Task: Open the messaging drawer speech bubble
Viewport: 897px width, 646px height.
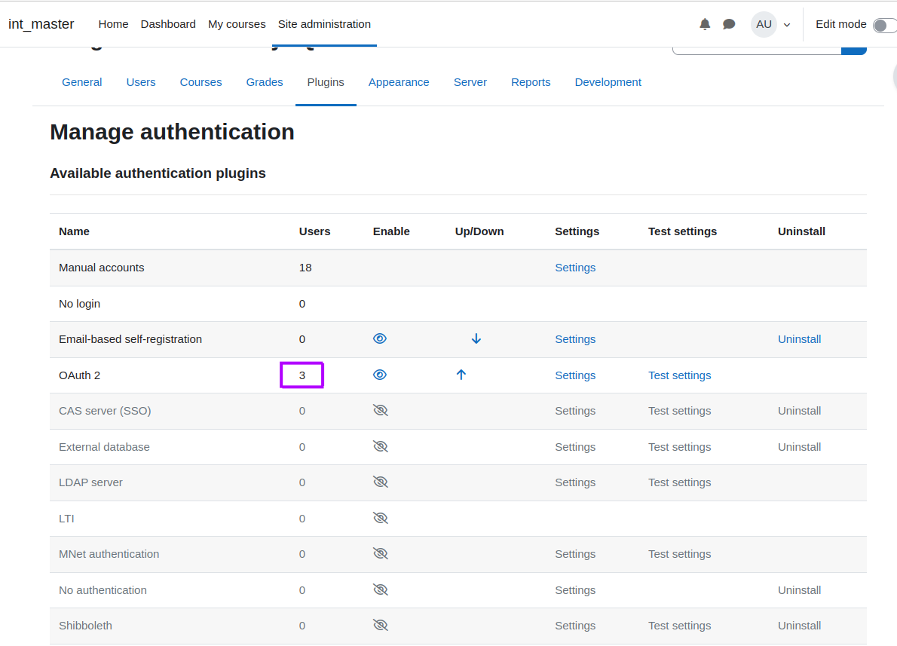Action: tap(729, 24)
